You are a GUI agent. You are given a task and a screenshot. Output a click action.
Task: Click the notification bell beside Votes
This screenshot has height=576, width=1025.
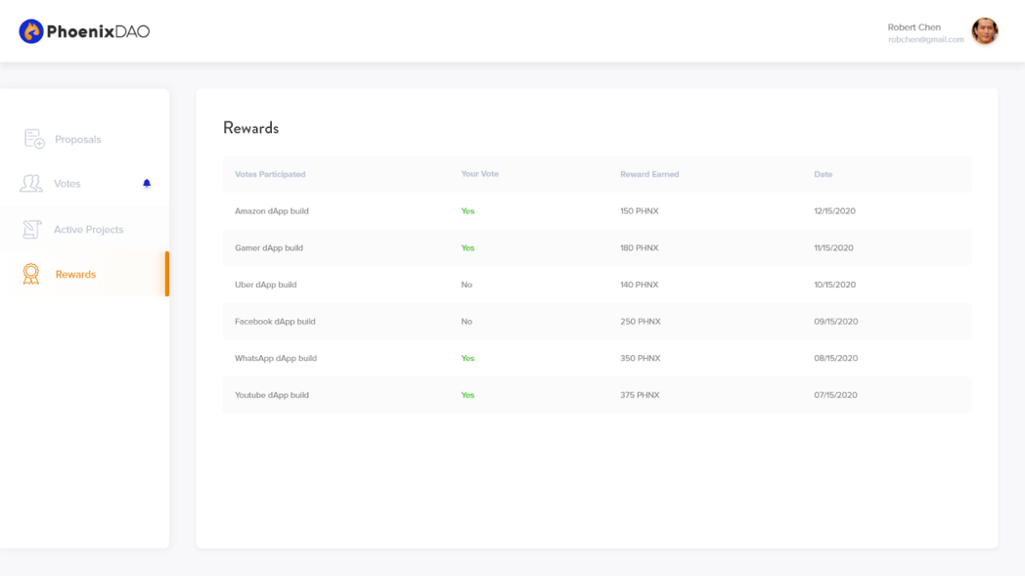(x=147, y=183)
